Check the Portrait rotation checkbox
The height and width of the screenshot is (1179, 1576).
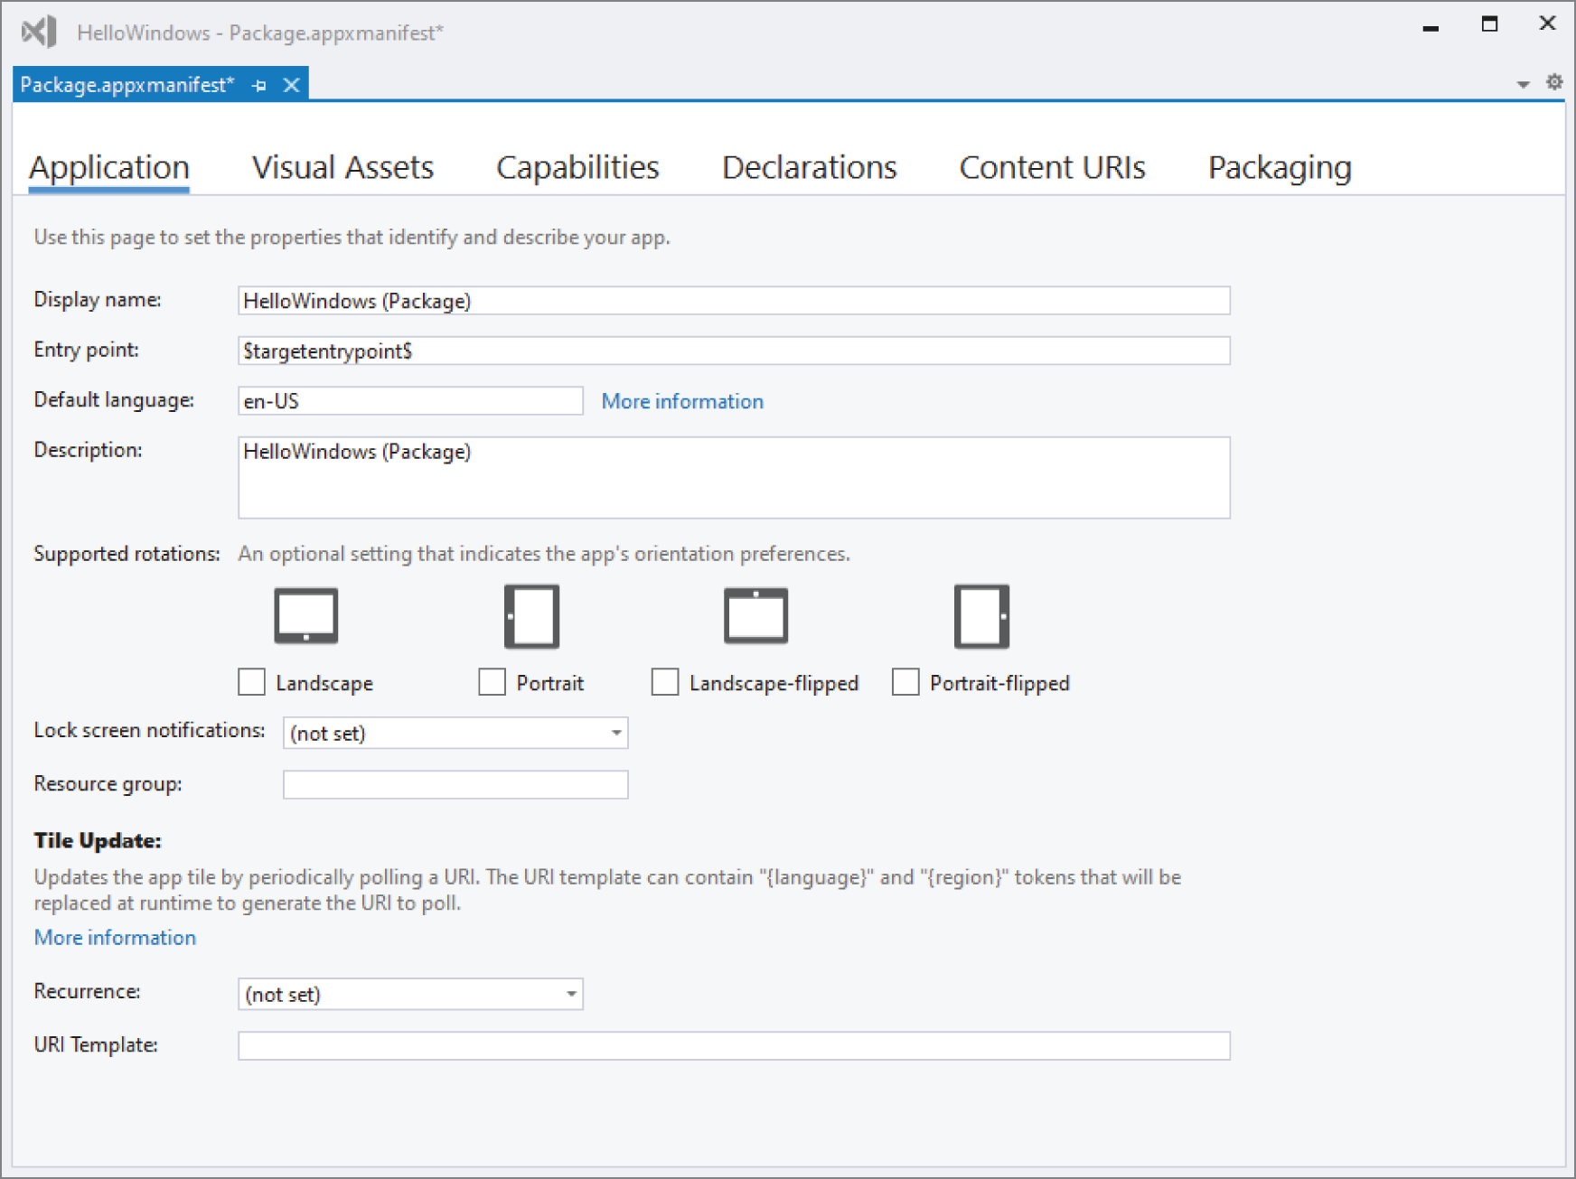(492, 682)
